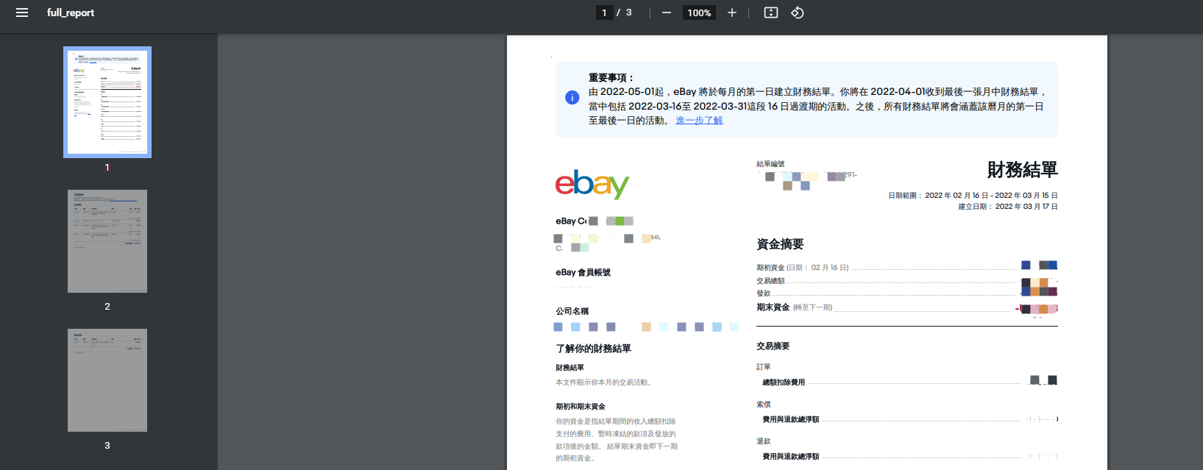Click the 發款 row label
This screenshot has height=470, width=1203.
[764, 293]
